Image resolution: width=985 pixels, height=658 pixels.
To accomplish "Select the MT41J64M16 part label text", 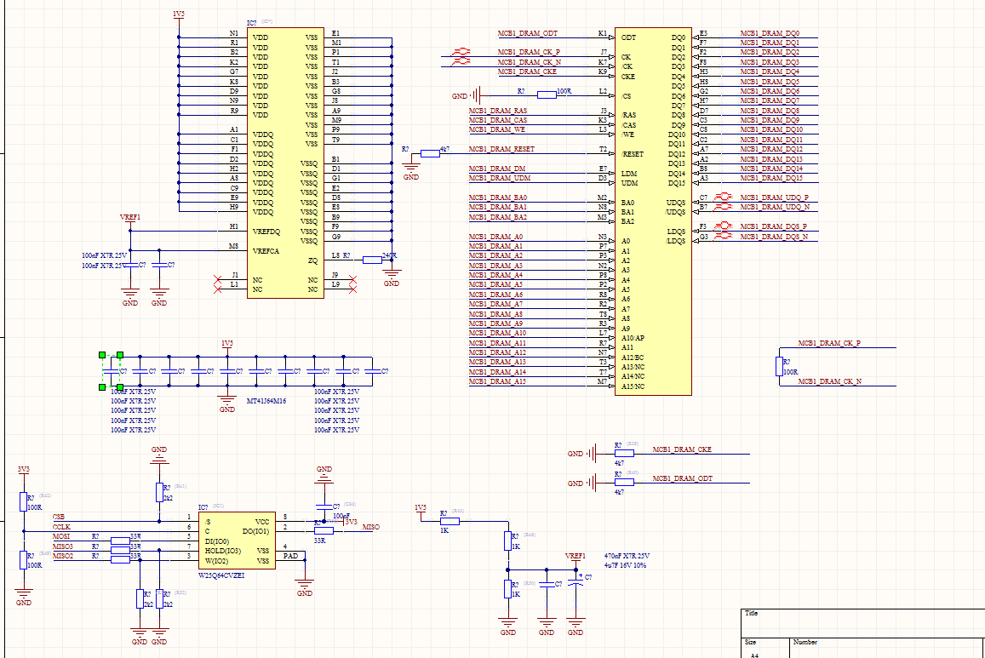I will click(266, 401).
